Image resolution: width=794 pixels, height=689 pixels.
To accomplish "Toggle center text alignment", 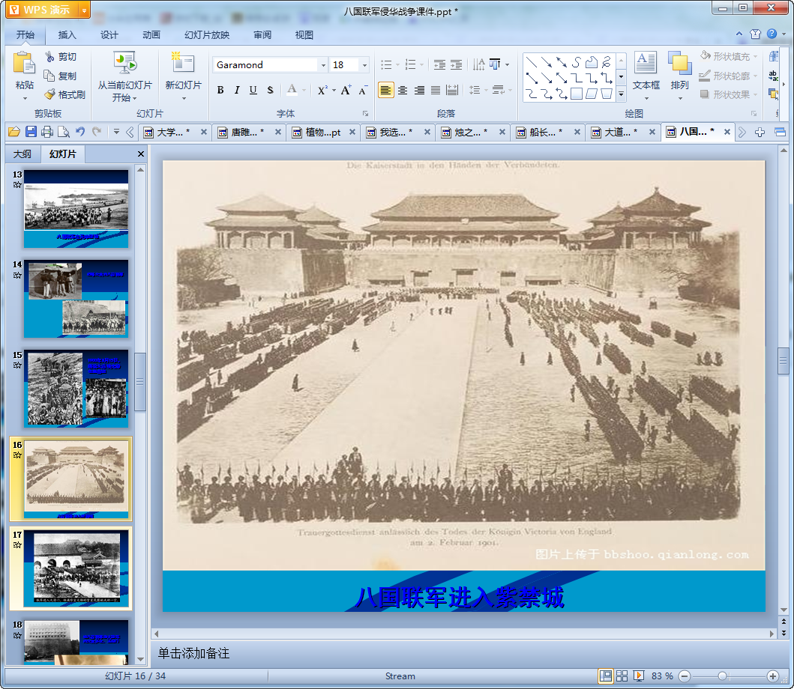I will coord(403,90).
